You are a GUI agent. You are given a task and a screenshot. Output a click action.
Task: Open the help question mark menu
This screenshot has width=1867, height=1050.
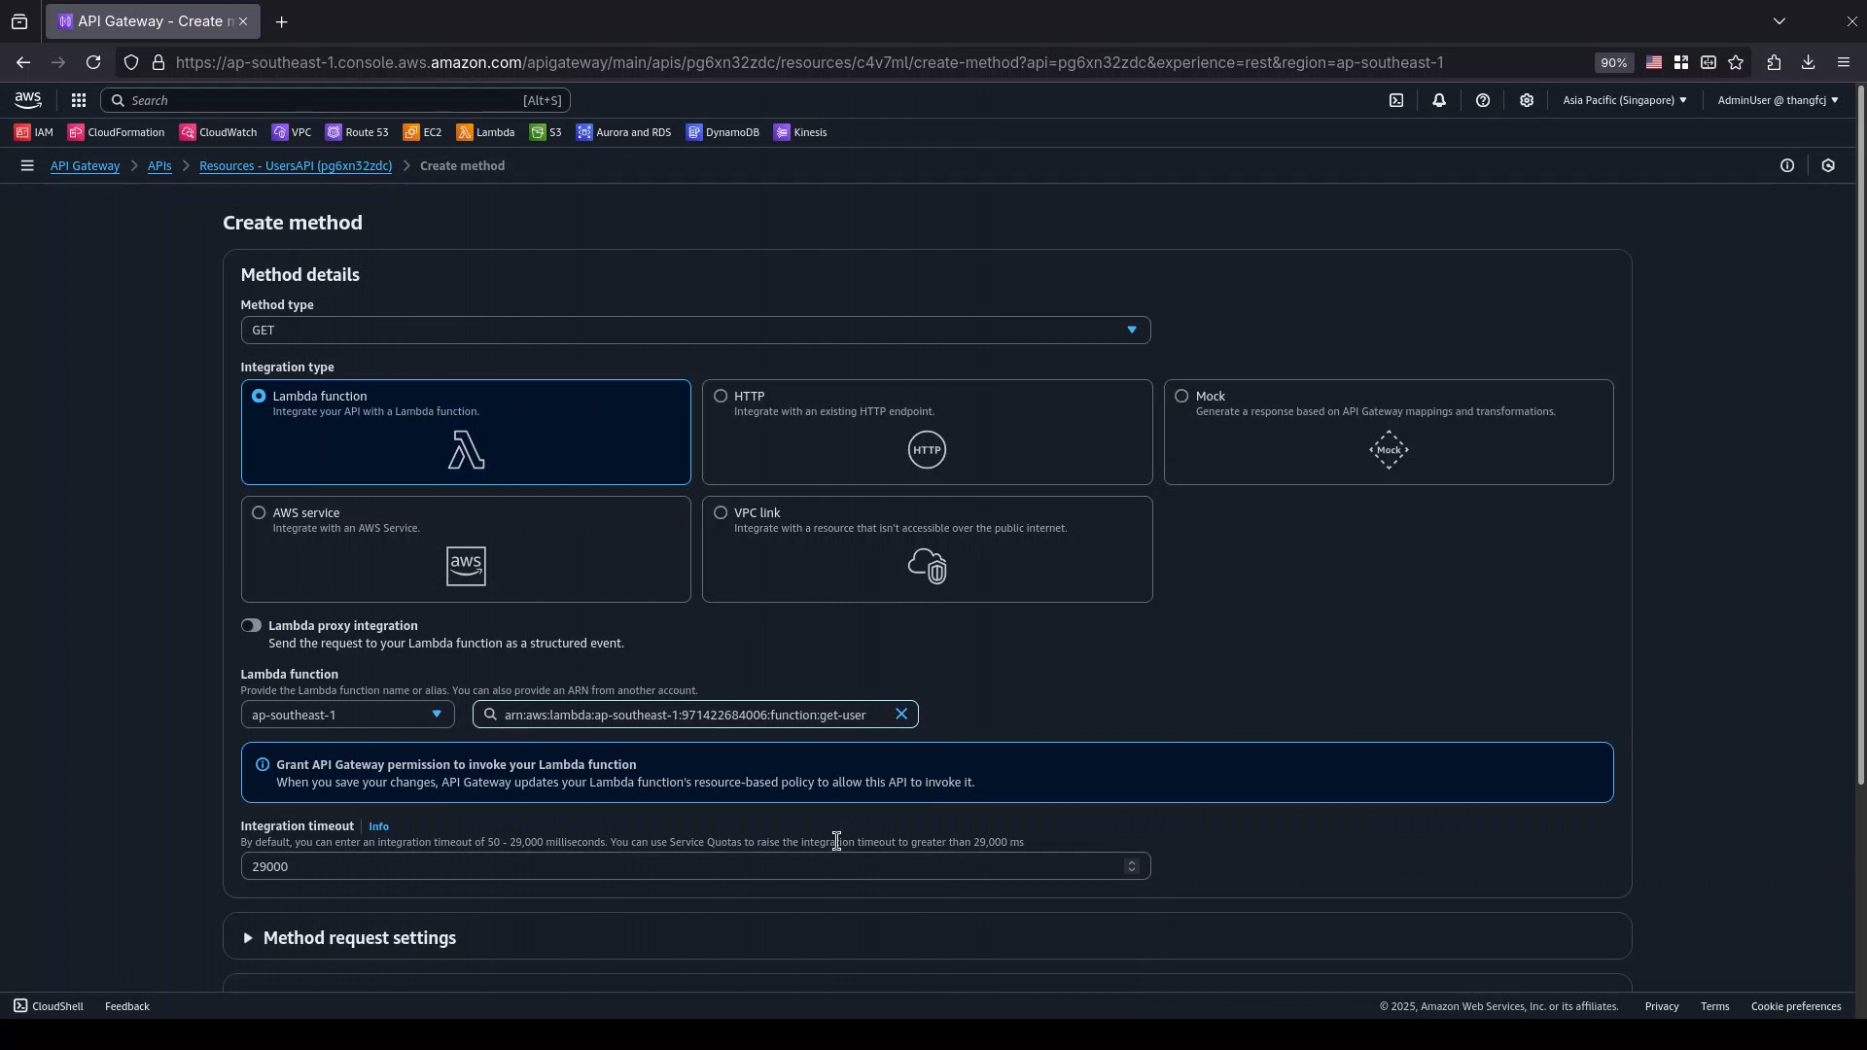coord(1483,100)
